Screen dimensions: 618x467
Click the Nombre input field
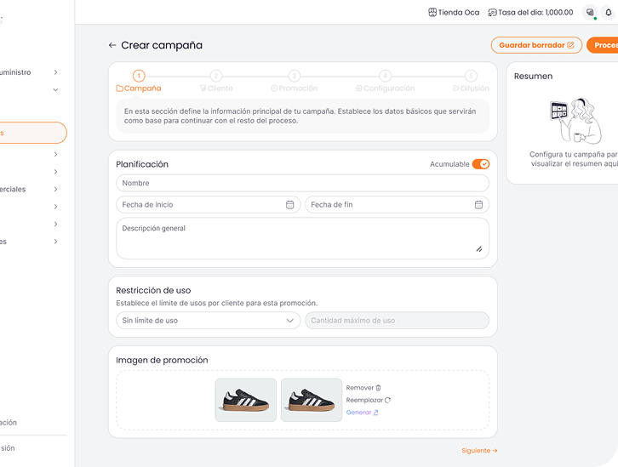[302, 184]
